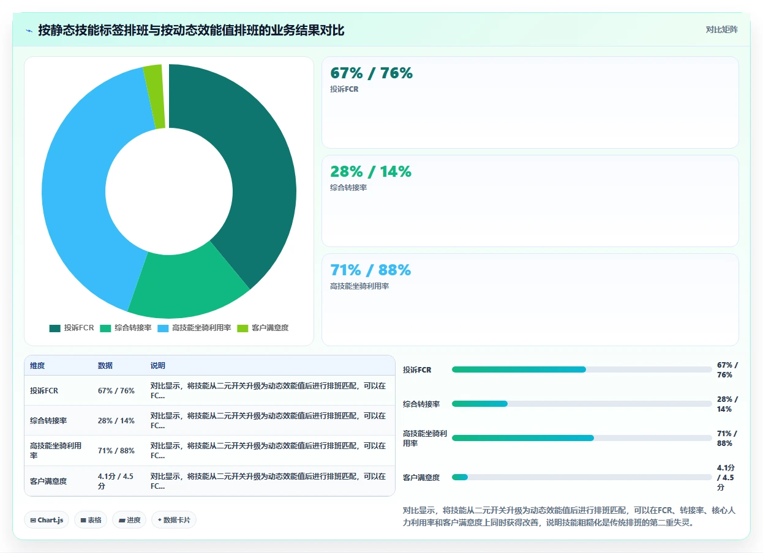Click the 数据卡片 tag chip
Viewport: 763px width, 553px height.
click(174, 520)
